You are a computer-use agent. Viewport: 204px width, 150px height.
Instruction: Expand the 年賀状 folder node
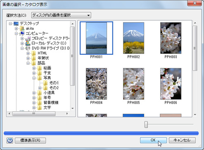pyautogui.click(x=28, y=58)
